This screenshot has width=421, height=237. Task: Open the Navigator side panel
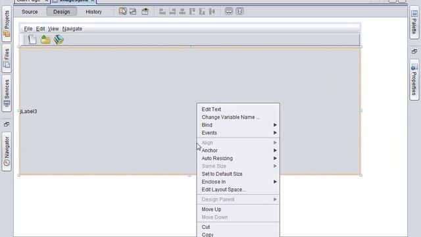point(7,151)
